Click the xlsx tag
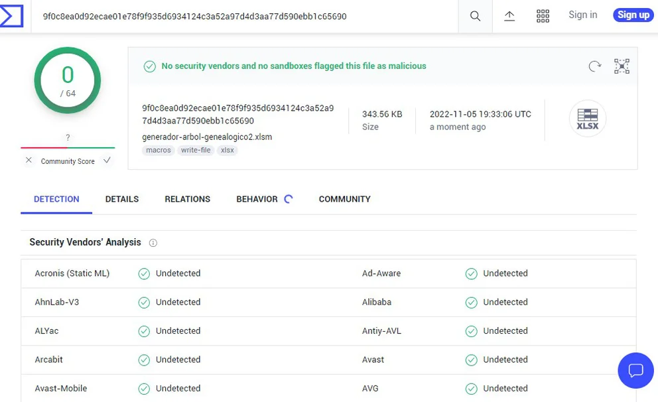The width and height of the screenshot is (658, 402). pos(228,150)
